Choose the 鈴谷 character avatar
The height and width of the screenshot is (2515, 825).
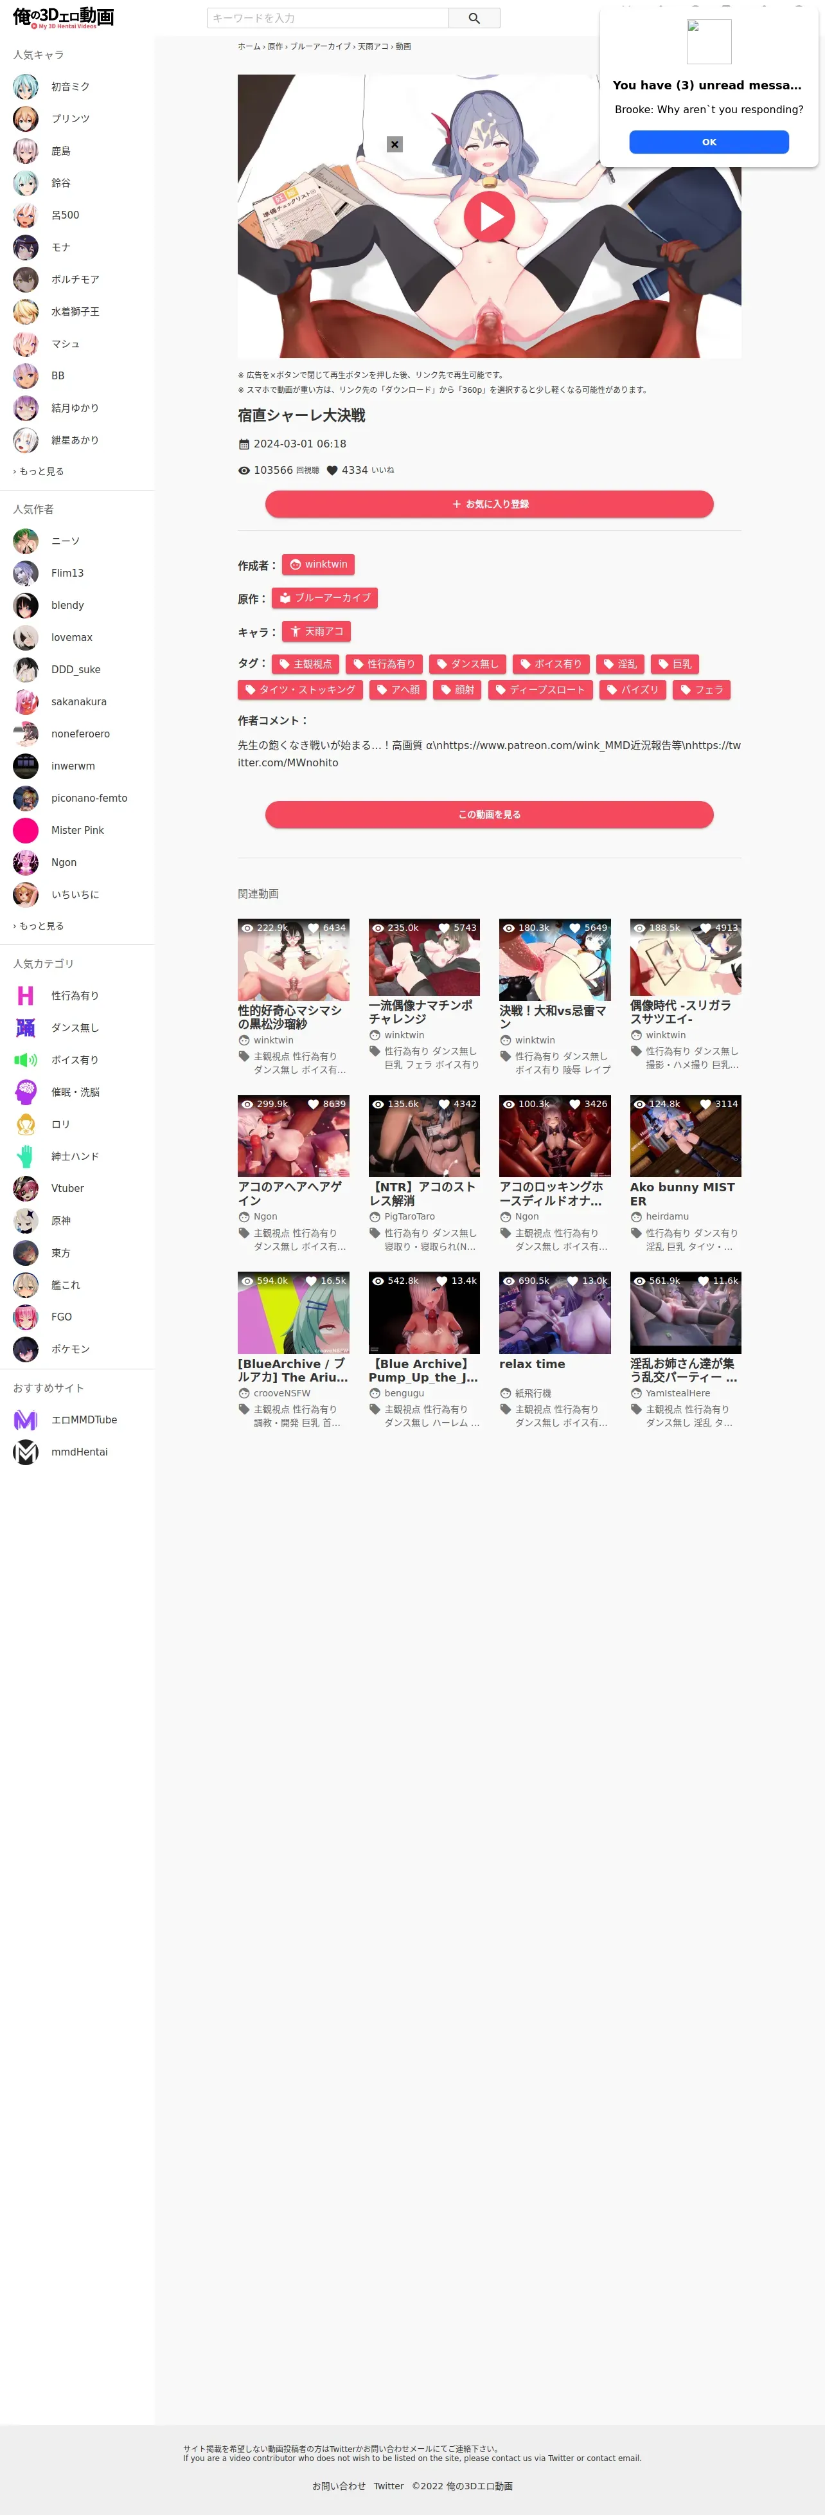tap(26, 184)
